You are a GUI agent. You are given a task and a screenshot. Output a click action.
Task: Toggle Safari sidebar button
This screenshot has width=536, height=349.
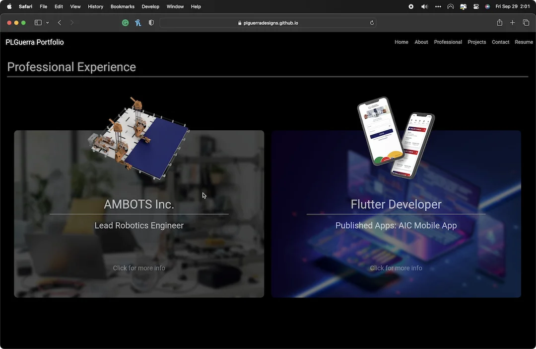(x=38, y=22)
